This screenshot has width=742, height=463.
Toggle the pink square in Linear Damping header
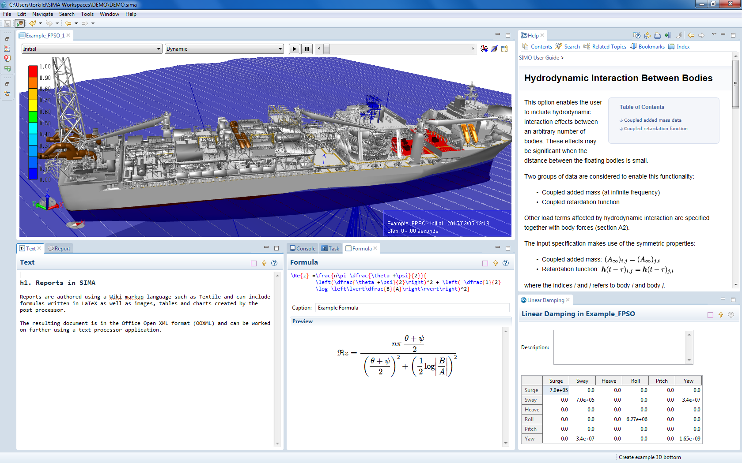click(710, 315)
